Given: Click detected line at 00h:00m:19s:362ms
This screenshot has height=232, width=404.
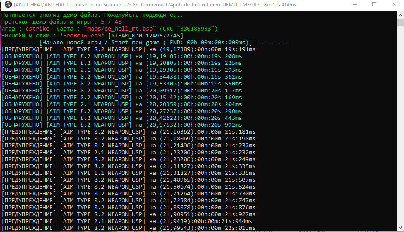Looking at the screenshot, I should coord(122,77).
